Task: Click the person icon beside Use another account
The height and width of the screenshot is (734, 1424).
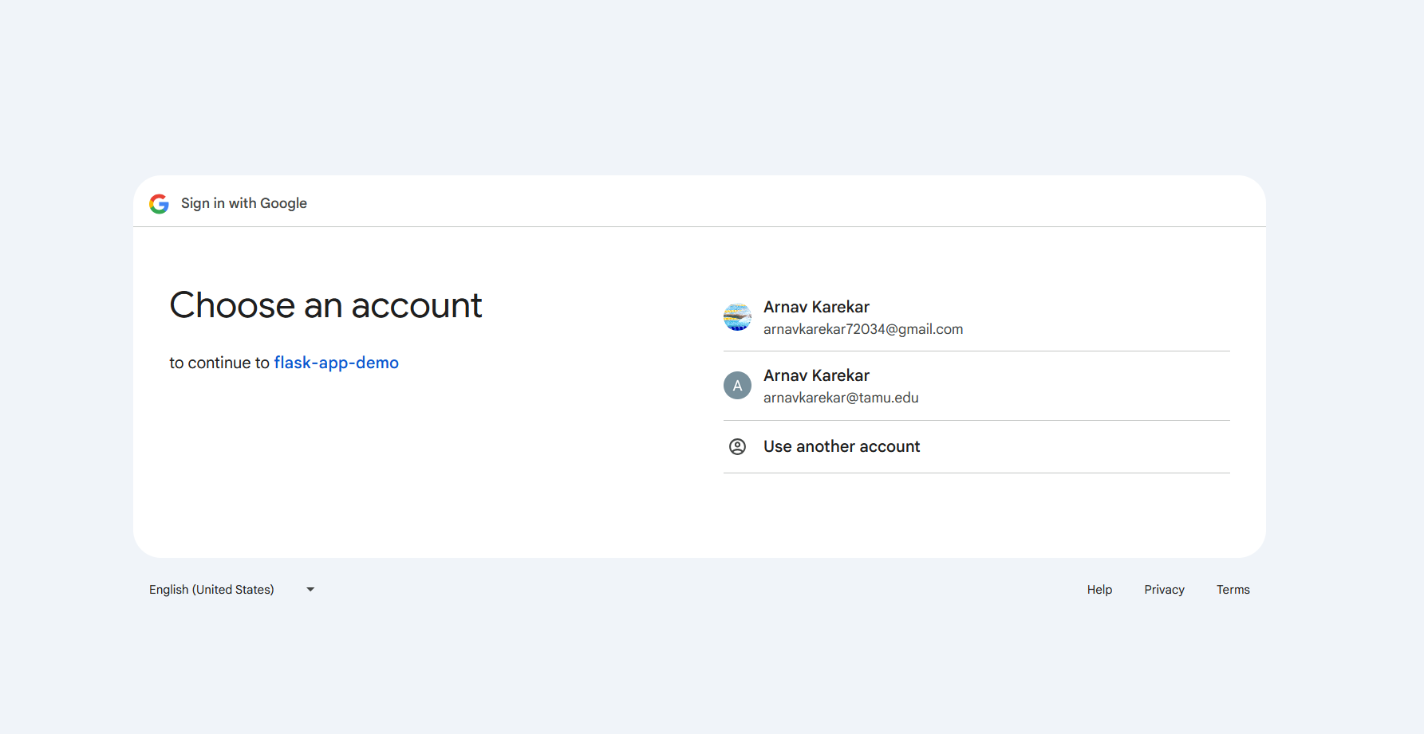Action: (737, 447)
